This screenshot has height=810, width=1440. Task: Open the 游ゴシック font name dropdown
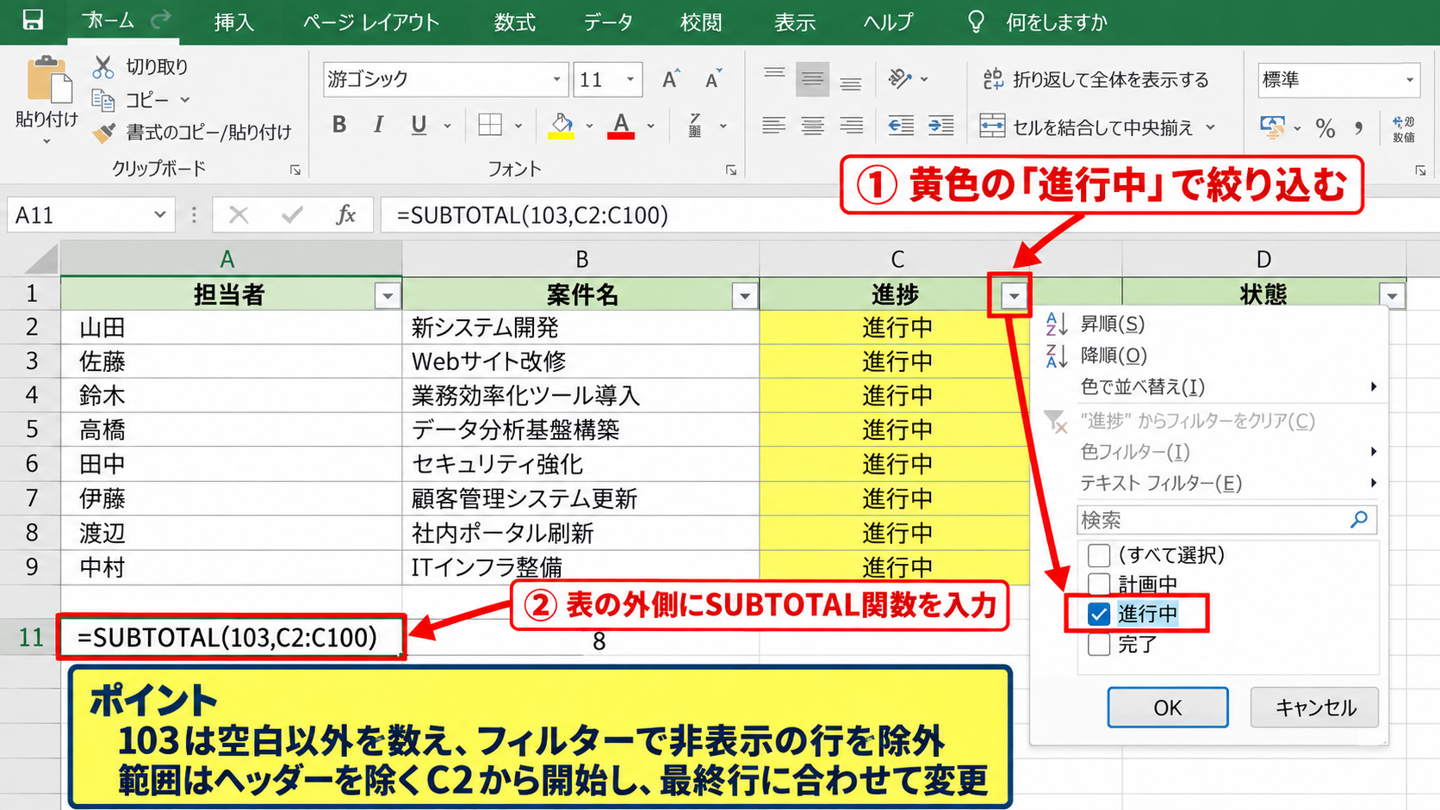pos(556,79)
